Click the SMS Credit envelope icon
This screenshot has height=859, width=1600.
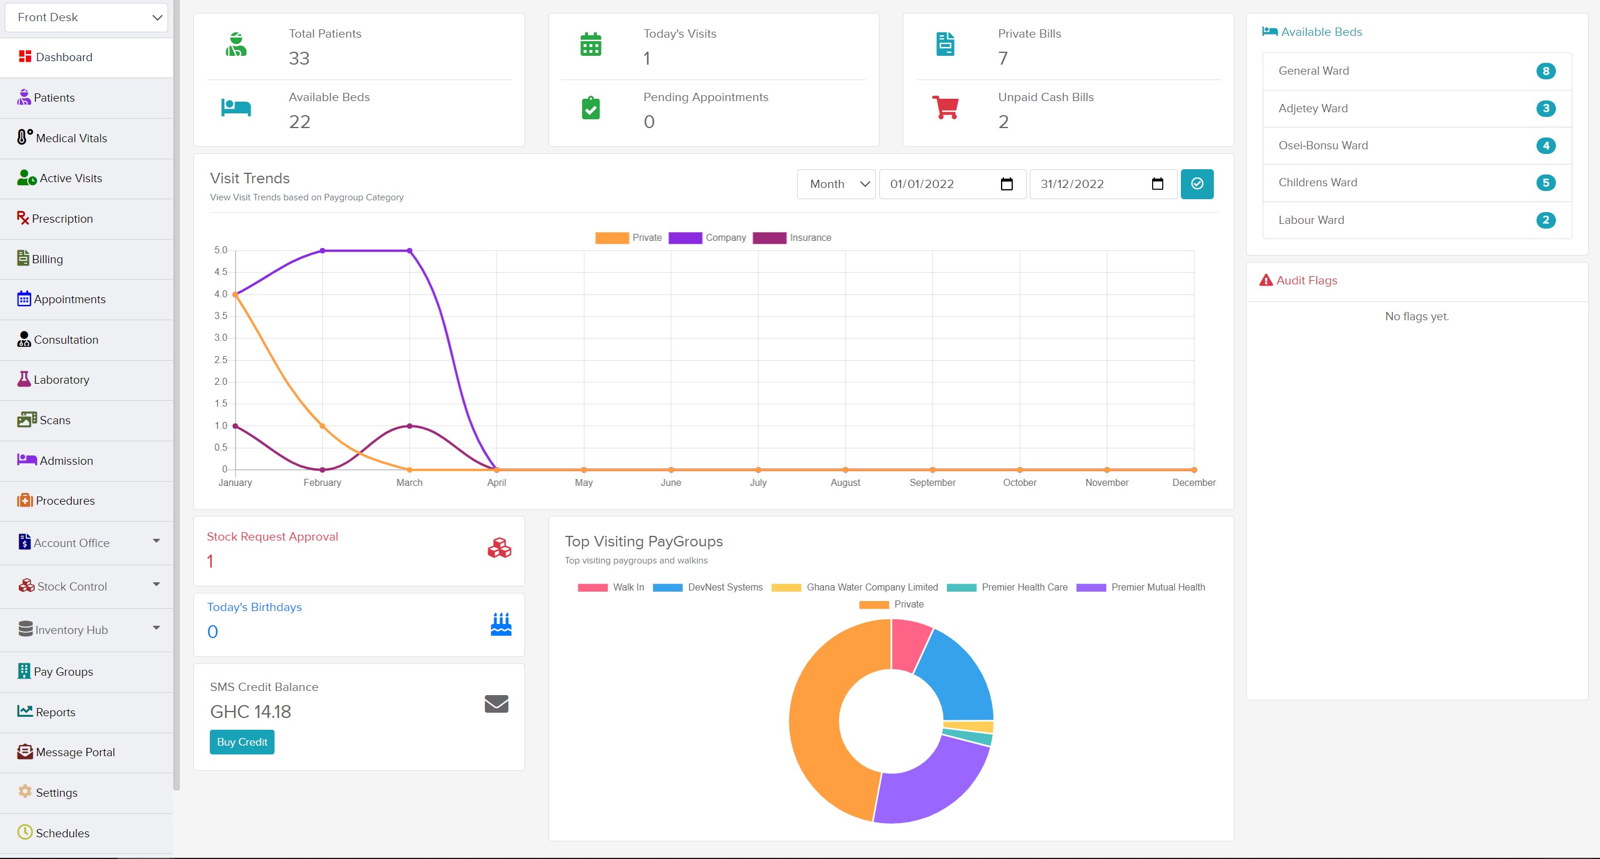496,704
